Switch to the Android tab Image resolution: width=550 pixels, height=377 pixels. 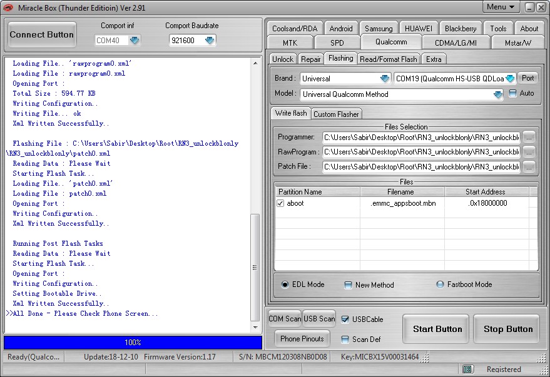(341, 29)
